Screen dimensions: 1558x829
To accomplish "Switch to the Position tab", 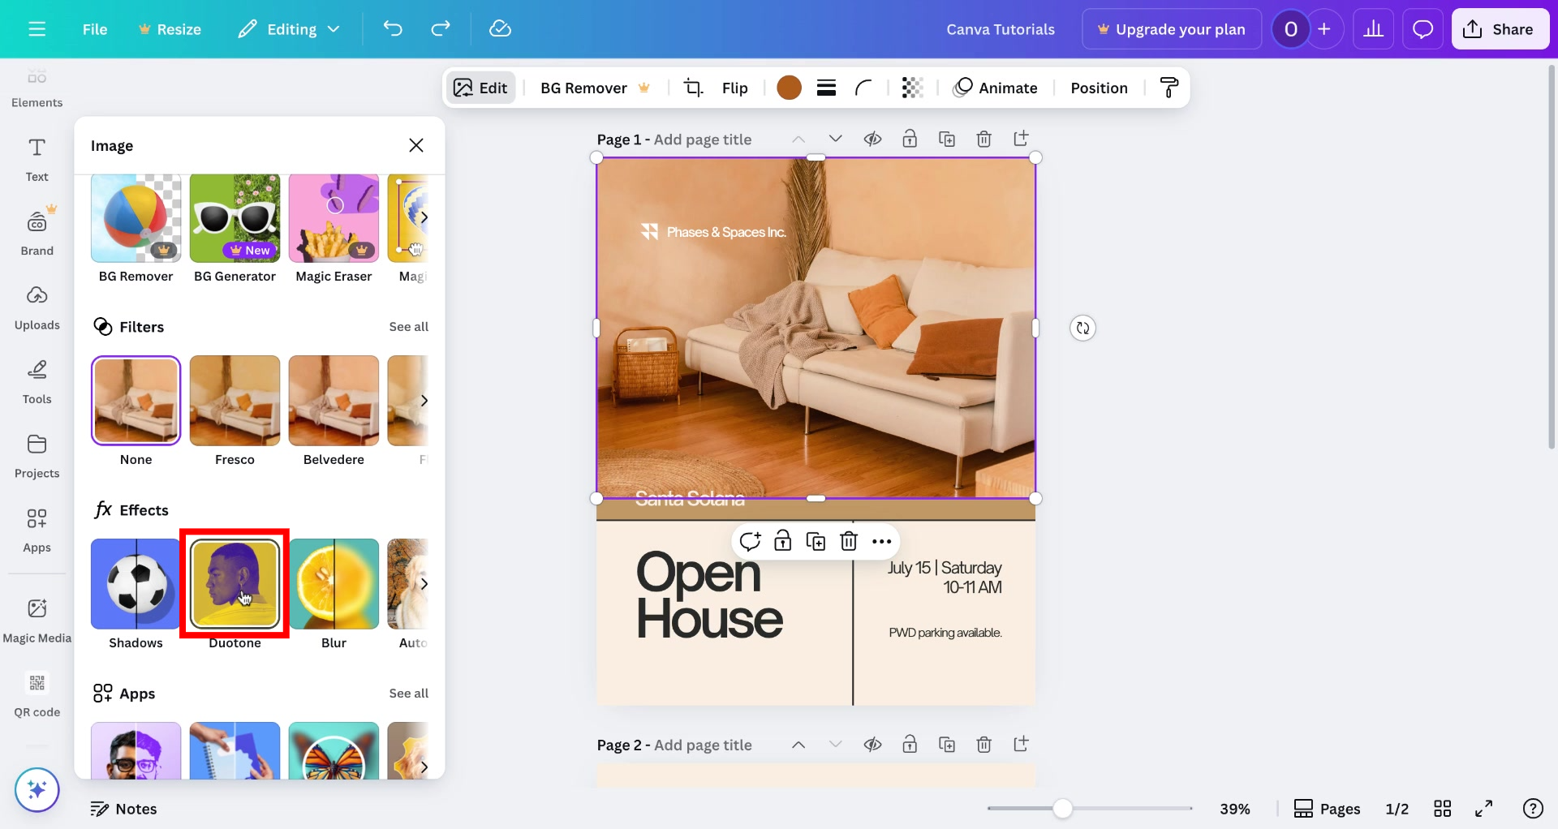I will (1099, 88).
